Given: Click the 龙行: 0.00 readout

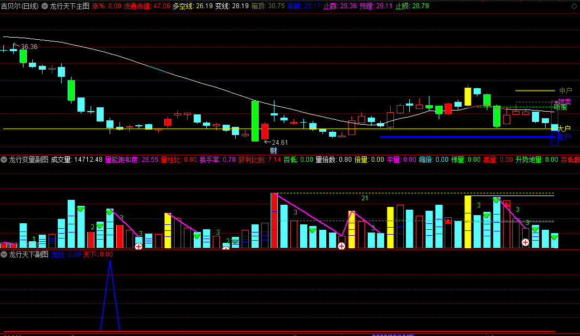Looking at the screenshot, I should (x=66, y=254).
